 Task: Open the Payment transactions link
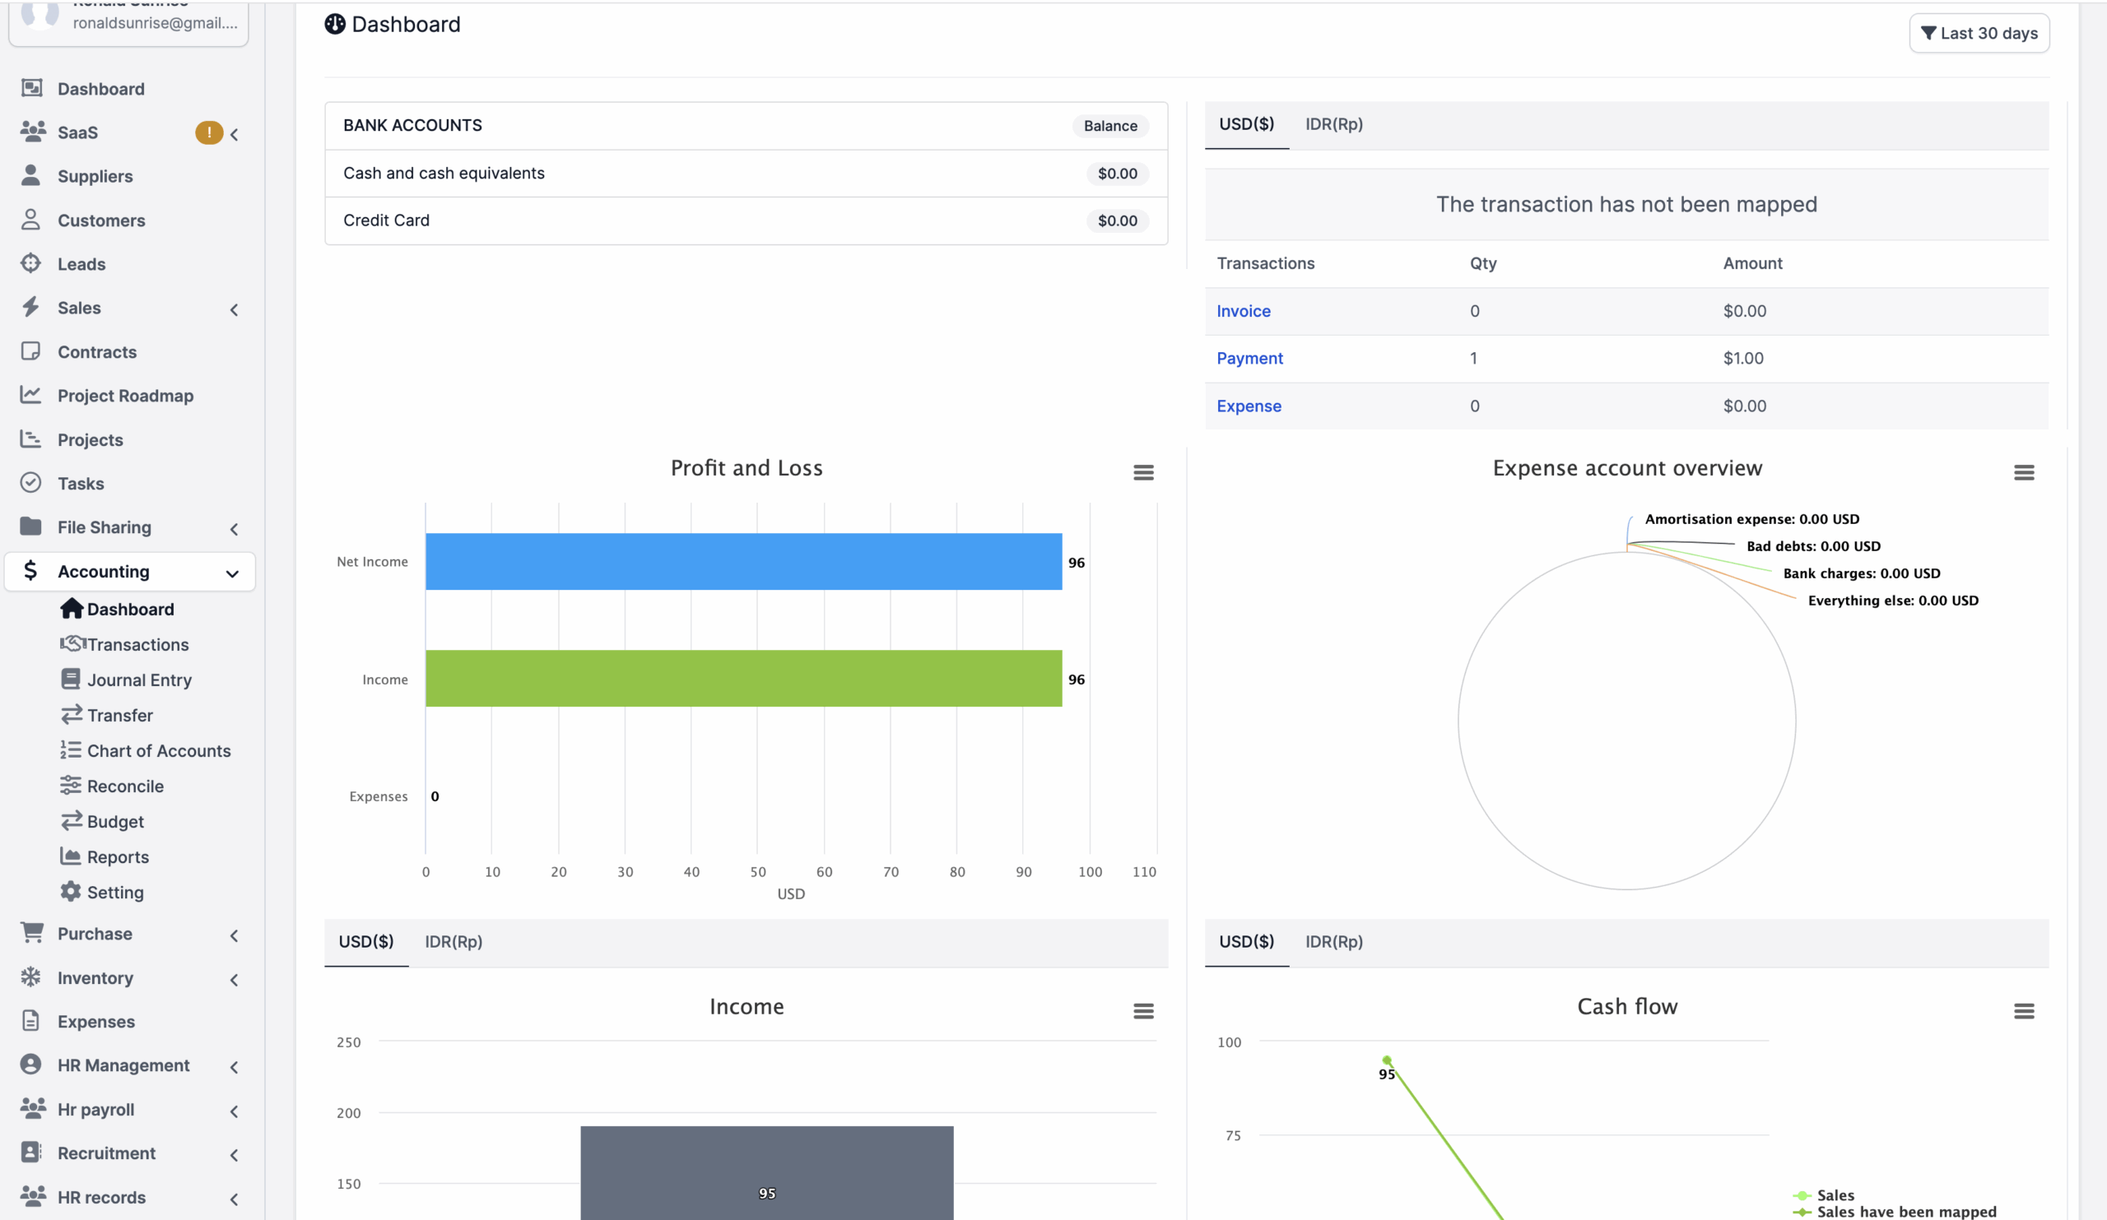[1249, 359]
